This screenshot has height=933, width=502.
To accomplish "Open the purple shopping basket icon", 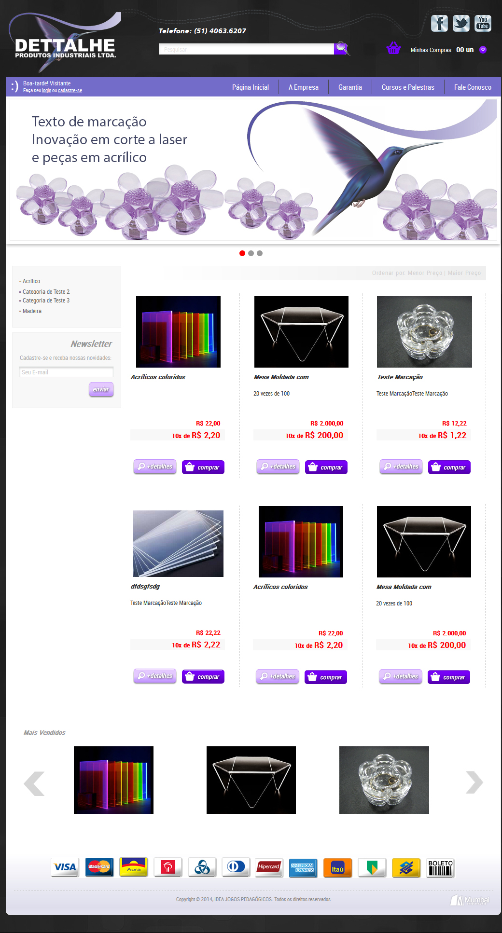I will coord(393,48).
